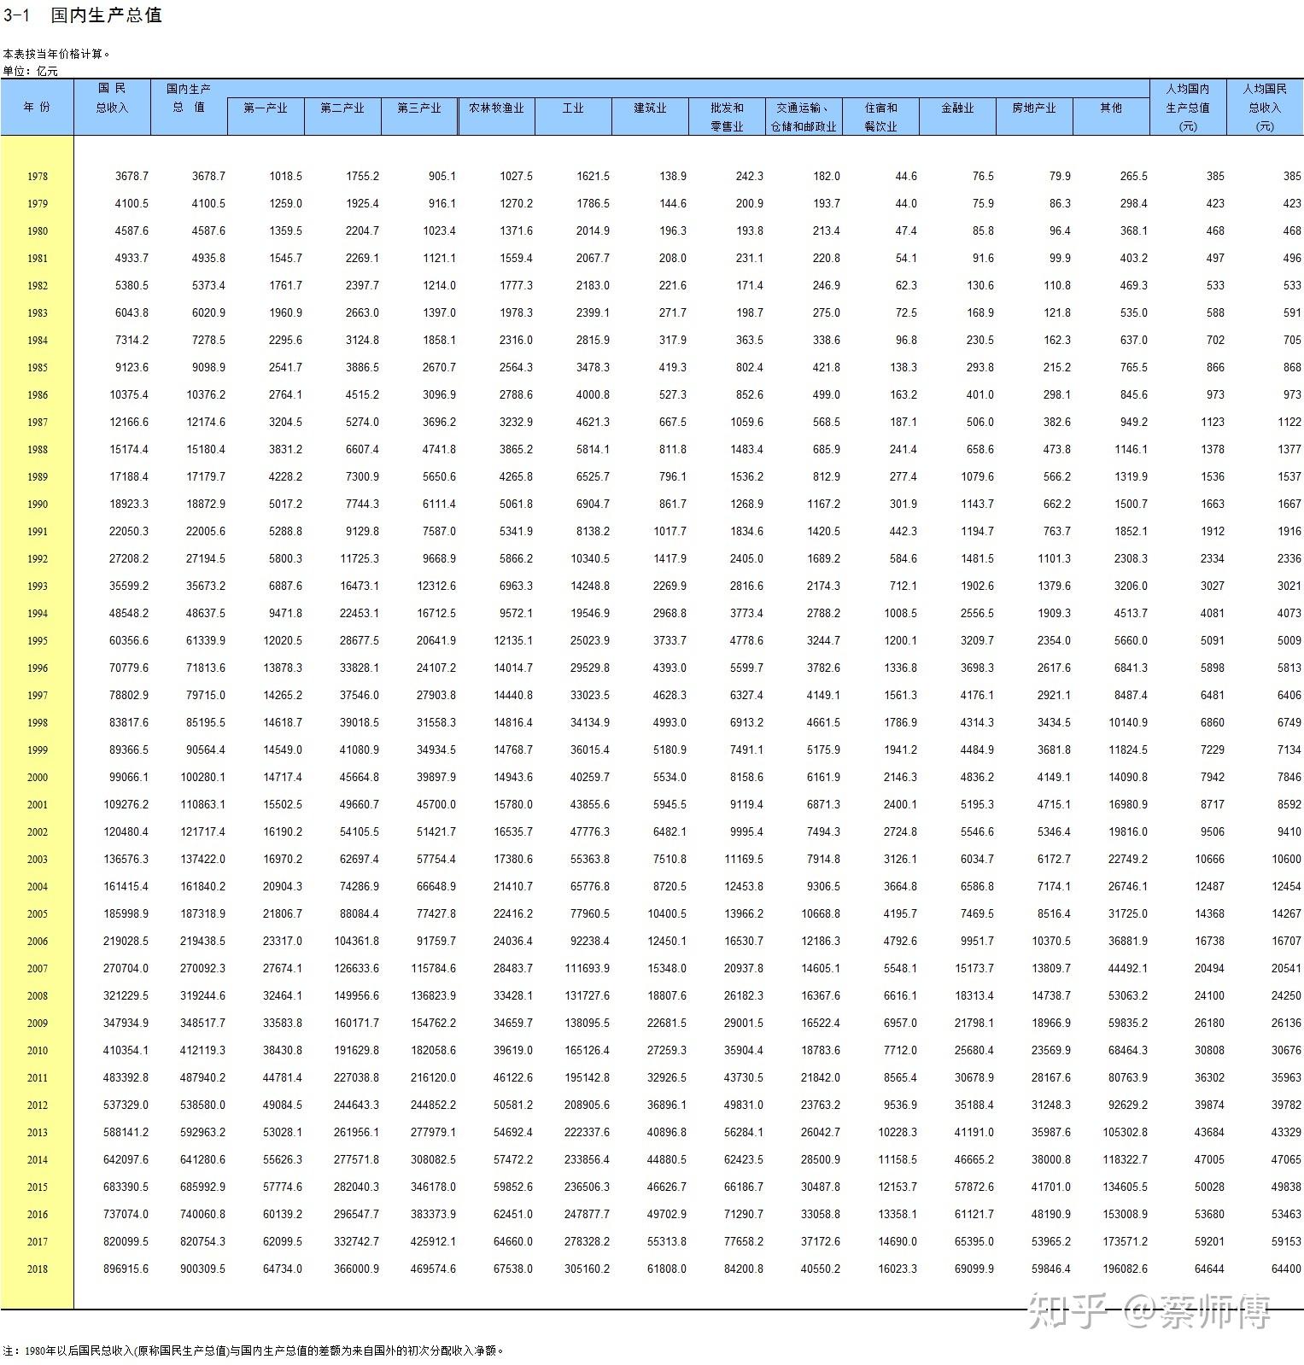Click the year label 2018
The image size is (1304, 1365).
(x=37, y=1269)
